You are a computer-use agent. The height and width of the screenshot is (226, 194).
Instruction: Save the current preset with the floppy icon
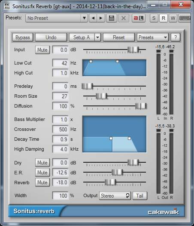click(x=112, y=18)
